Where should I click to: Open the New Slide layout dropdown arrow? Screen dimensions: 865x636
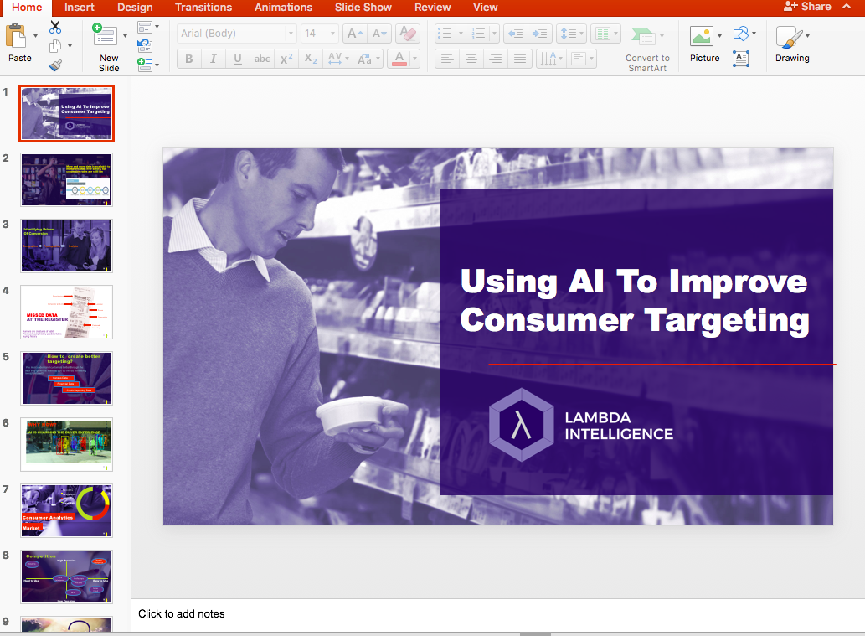point(126,36)
